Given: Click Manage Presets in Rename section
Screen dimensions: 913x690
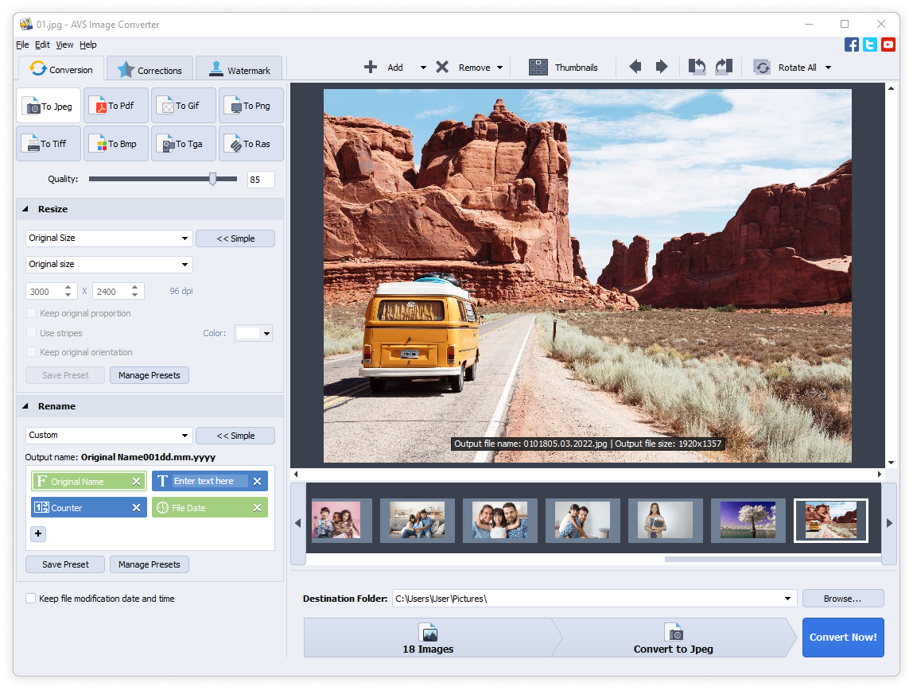Looking at the screenshot, I should pos(149,564).
